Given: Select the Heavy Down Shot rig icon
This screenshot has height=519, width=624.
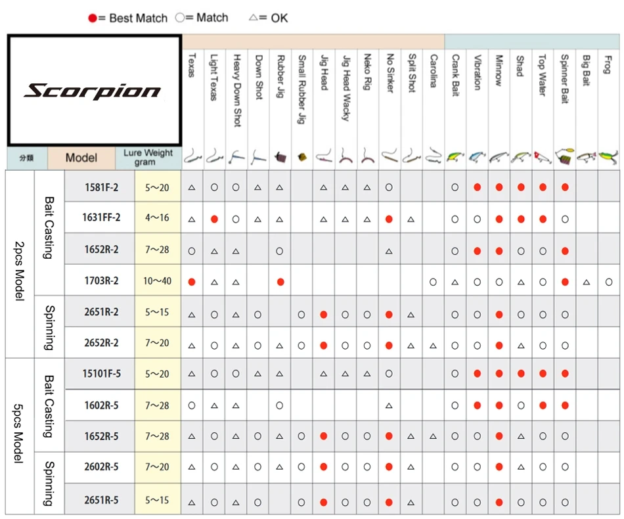Looking at the screenshot, I should (x=236, y=157).
